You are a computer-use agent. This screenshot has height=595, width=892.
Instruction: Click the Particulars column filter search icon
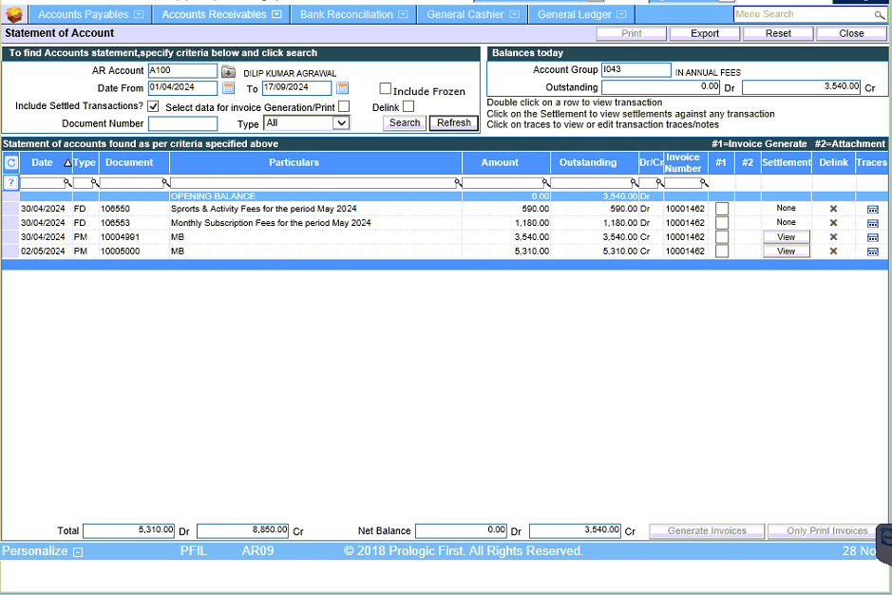pyautogui.click(x=459, y=183)
